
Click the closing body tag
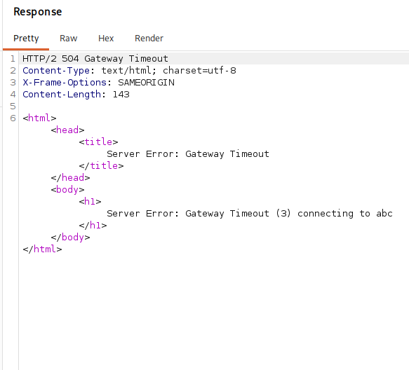(x=70, y=238)
